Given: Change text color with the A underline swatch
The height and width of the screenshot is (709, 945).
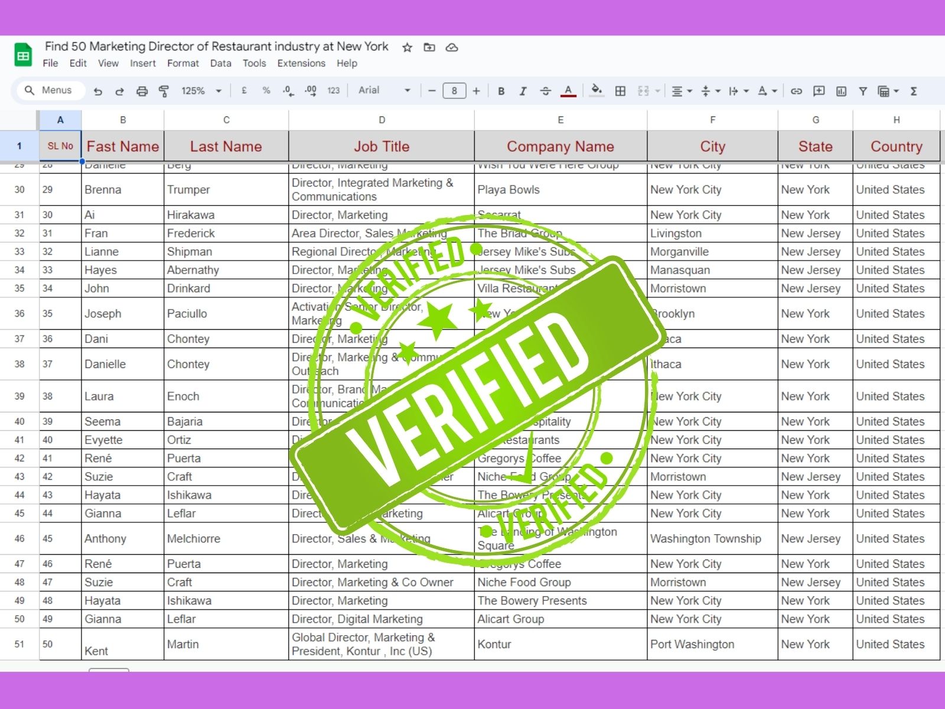Looking at the screenshot, I should click(567, 90).
